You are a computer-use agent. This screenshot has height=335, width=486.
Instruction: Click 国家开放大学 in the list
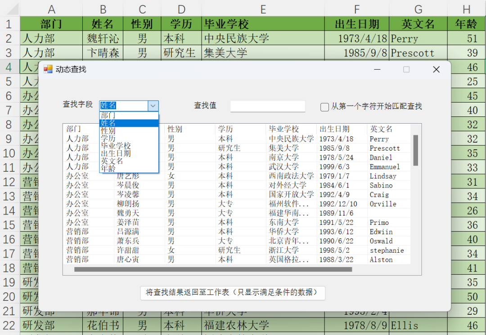[291, 195]
